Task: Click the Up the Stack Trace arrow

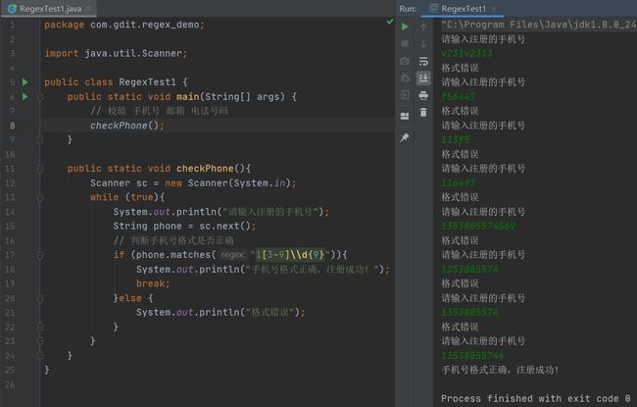Action: (423, 26)
